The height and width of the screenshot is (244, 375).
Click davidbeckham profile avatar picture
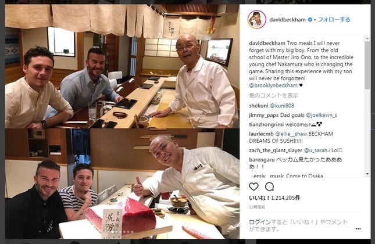[x=257, y=20]
